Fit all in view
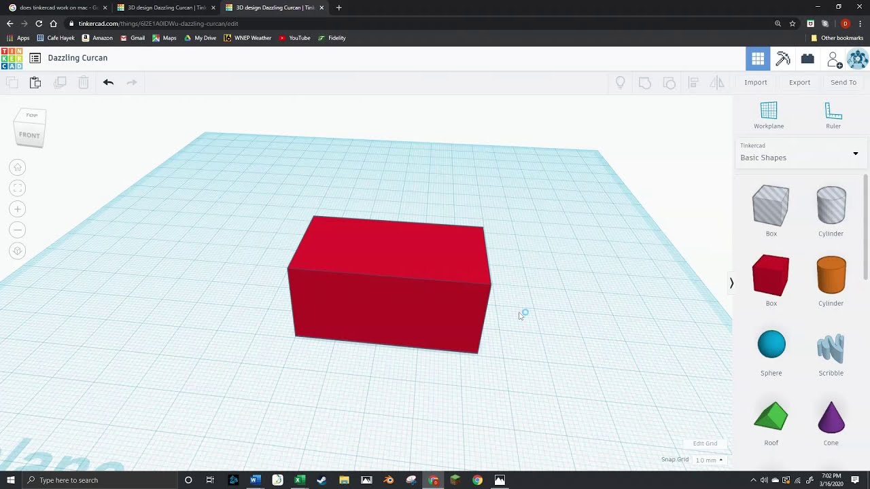The height and width of the screenshot is (489, 870). pyautogui.click(x=18, y=188)
